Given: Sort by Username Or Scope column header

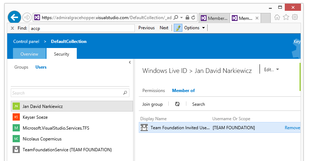Looking at the screenshot, I should click(231, 119).
